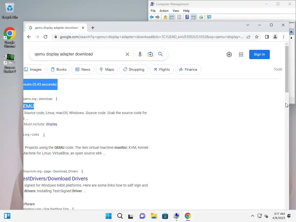Viewport: 296px width, 222px height.
Task: Open Widgets panel on taskbar
Action: (x=7, y=216)
